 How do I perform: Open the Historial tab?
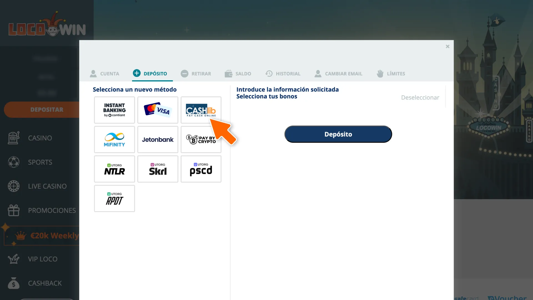(283, 74)
